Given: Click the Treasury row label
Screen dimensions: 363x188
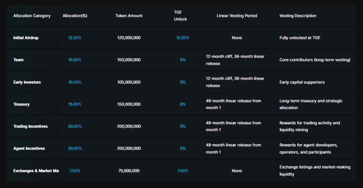Looking at the screenshot, I should tap(21, 104).
